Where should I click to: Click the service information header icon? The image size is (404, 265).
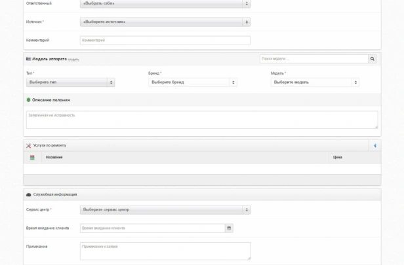(x=28, y=194)
